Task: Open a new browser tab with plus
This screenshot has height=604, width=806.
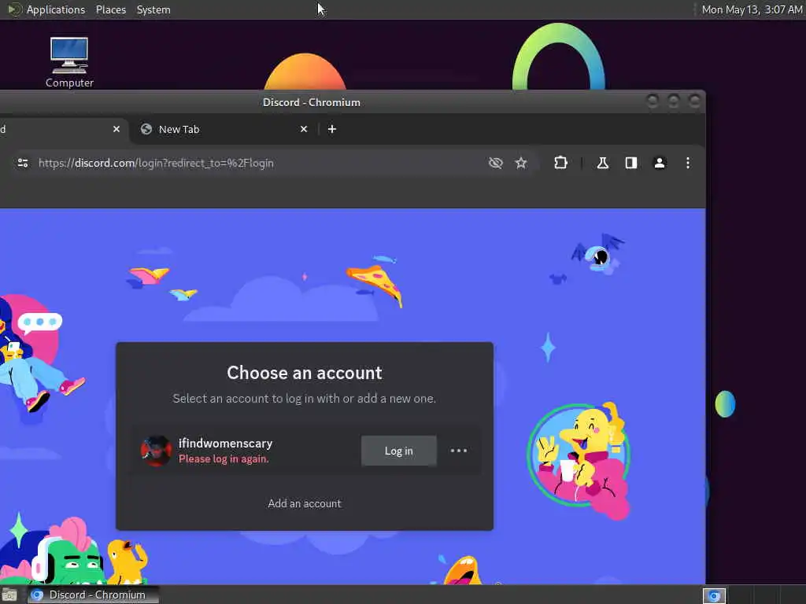Action: pos(332,129)
